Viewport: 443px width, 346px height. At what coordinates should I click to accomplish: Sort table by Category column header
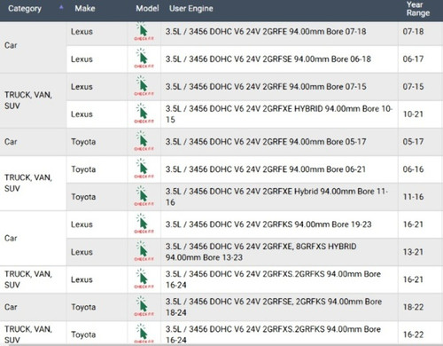coord(25,9)
